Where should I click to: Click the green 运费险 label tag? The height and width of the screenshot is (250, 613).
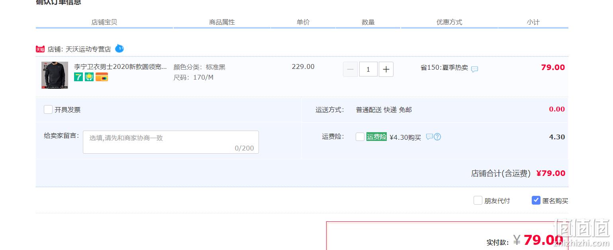[376, 137]
